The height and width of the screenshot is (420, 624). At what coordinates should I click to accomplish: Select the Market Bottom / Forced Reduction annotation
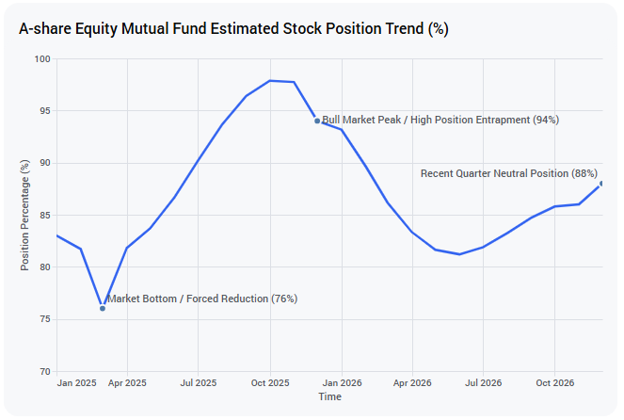click(x=202, y=299)
